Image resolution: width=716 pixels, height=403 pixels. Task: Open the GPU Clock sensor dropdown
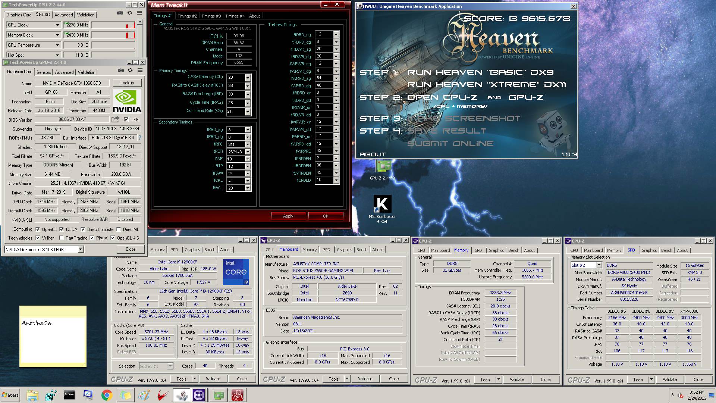pyautogui.click(x=57, y=25)
